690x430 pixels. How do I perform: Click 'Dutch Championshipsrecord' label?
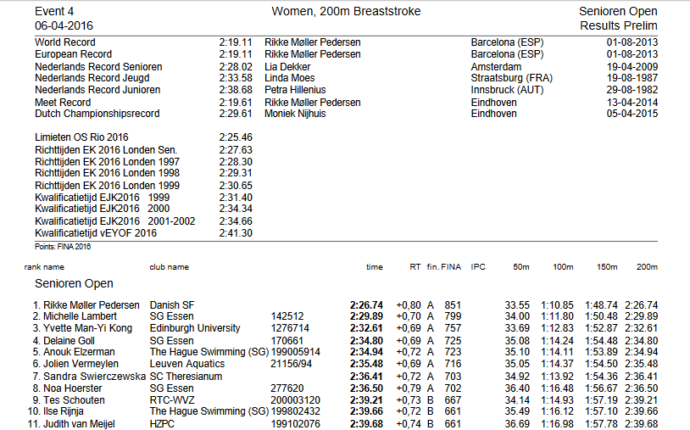pyautogui.click(x=97, y=114)
